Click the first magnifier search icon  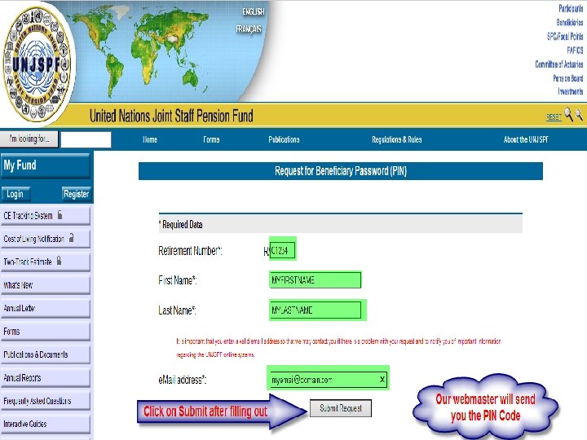tap(568, 114)
